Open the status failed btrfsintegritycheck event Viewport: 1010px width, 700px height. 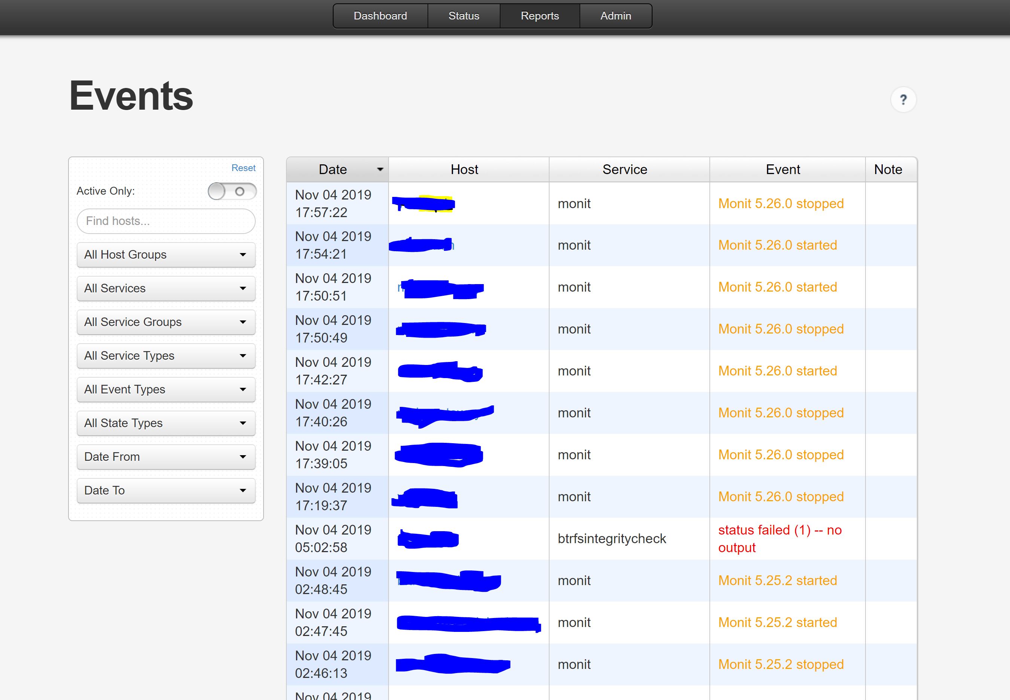[780, 539]
